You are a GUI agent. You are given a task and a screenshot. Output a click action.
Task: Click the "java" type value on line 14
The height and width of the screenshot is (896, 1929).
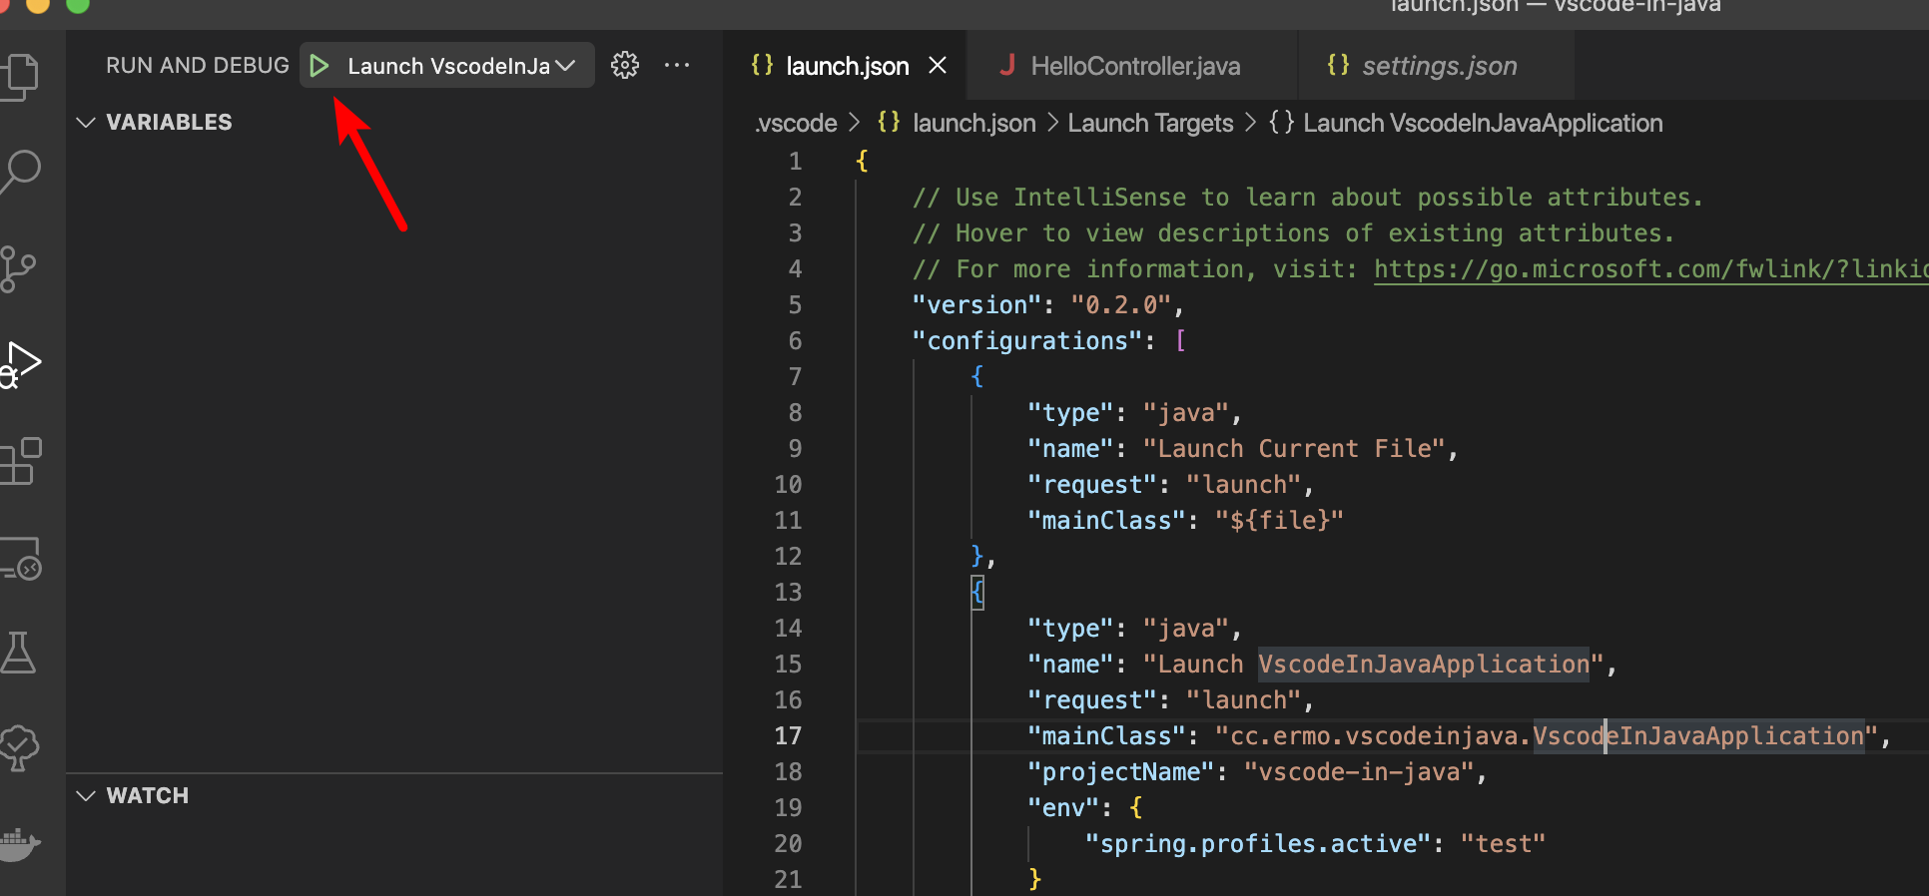click(1186, 629)
